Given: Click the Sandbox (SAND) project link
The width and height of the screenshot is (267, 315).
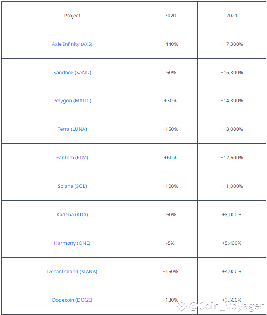Looking at the screenshot, I should (72, 73).
